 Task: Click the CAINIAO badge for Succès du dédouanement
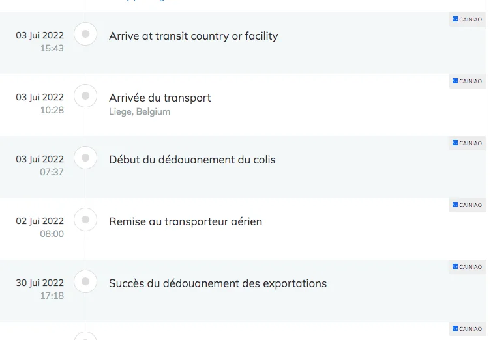(467, 267)
